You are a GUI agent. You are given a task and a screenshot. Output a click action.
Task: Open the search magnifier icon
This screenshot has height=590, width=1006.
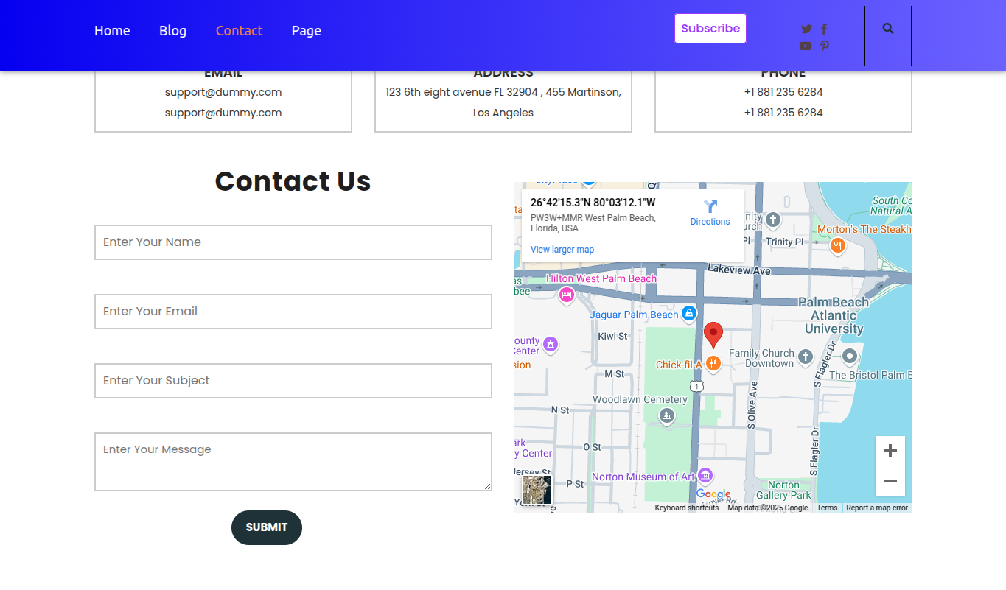point(888,29)
